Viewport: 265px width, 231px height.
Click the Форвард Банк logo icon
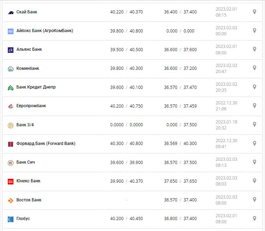11,144
